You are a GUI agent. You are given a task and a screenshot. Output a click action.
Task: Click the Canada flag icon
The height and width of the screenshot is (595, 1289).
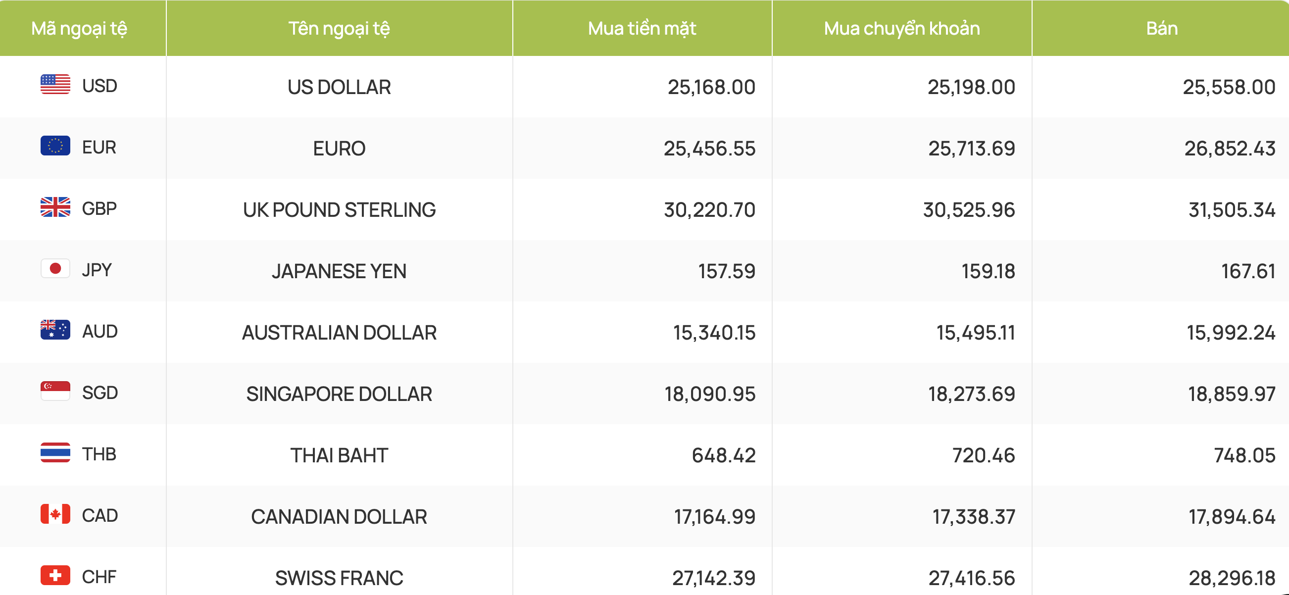55,514
